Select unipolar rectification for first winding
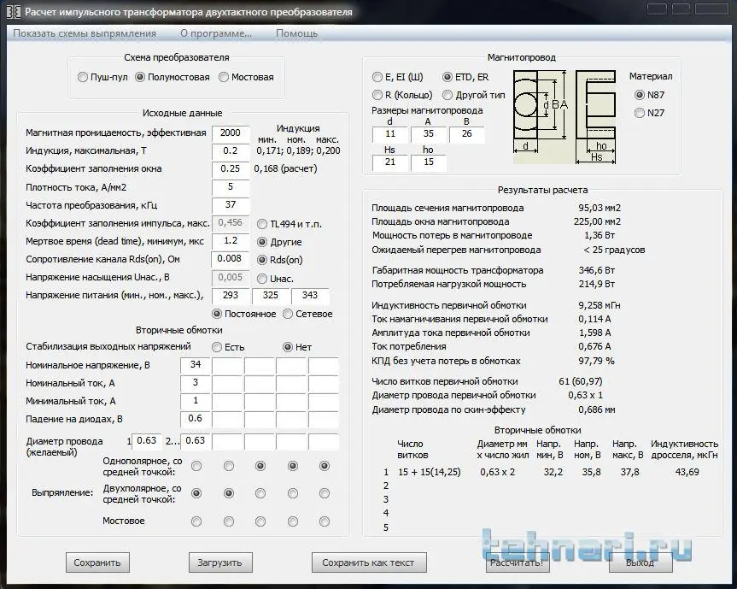 [196, 466]
